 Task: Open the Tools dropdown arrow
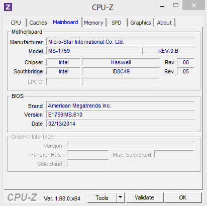[x=121, y=197]
